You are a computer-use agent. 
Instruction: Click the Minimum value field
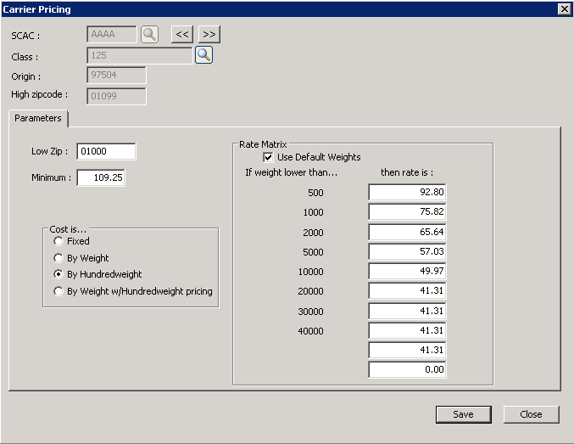[101, 178]
